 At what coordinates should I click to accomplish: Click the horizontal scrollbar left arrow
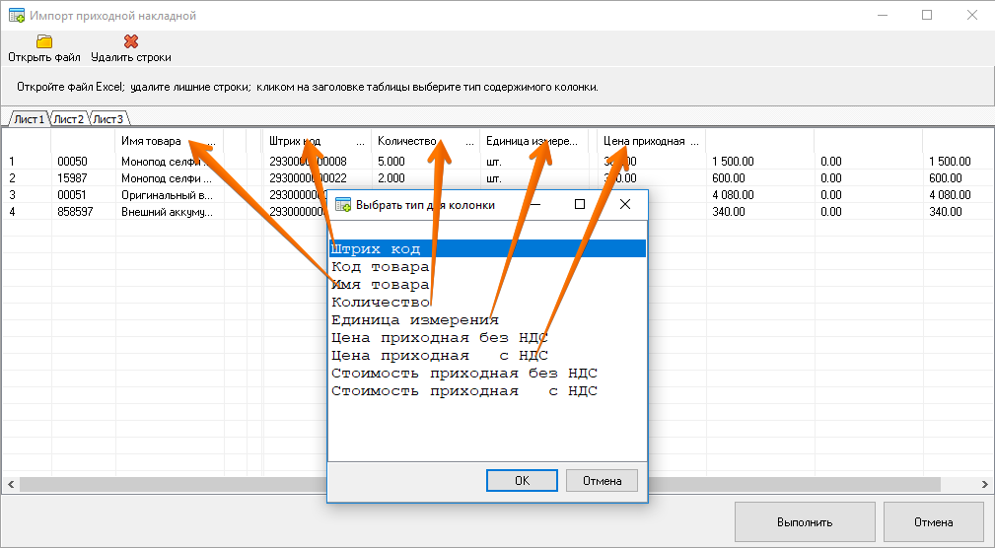click(11, 485)
